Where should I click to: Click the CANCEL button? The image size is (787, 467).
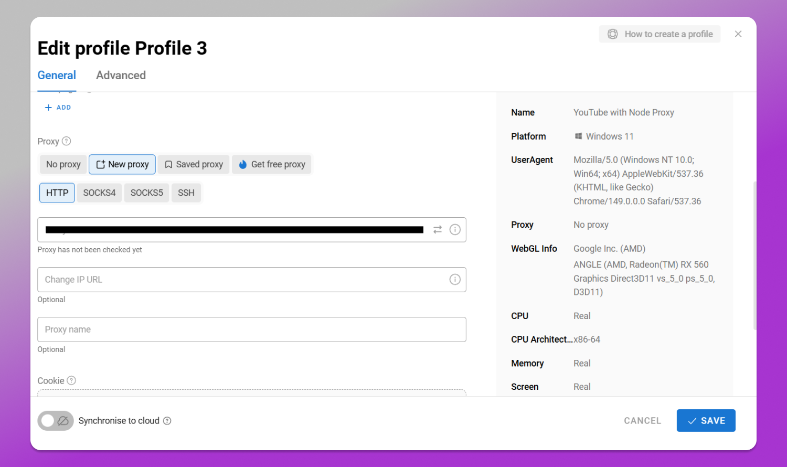tap(643, 421)
